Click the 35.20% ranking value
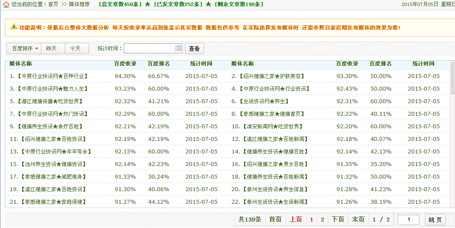This screenshot has height=228, width=455. [x=381, y=164]
